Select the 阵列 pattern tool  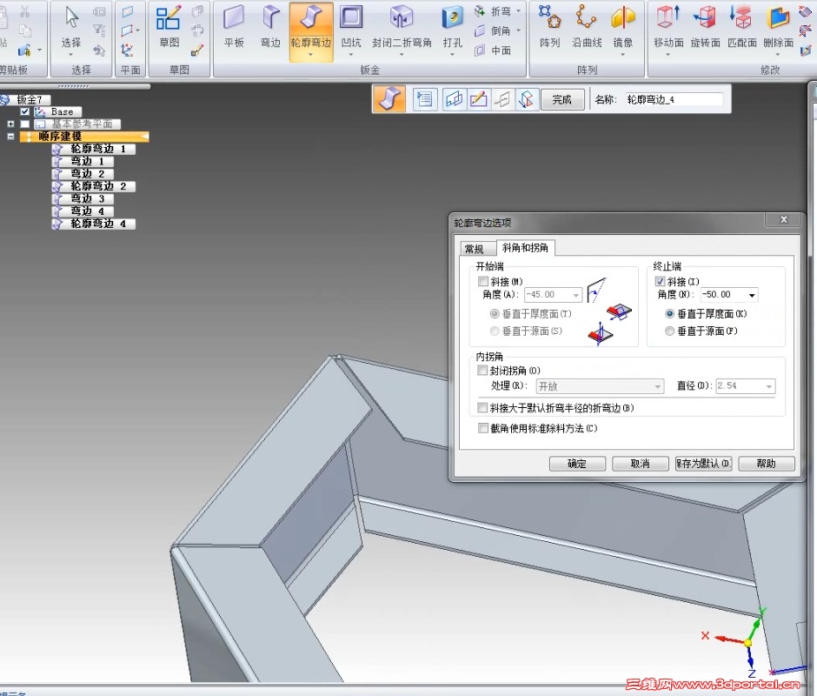point(549,27)
